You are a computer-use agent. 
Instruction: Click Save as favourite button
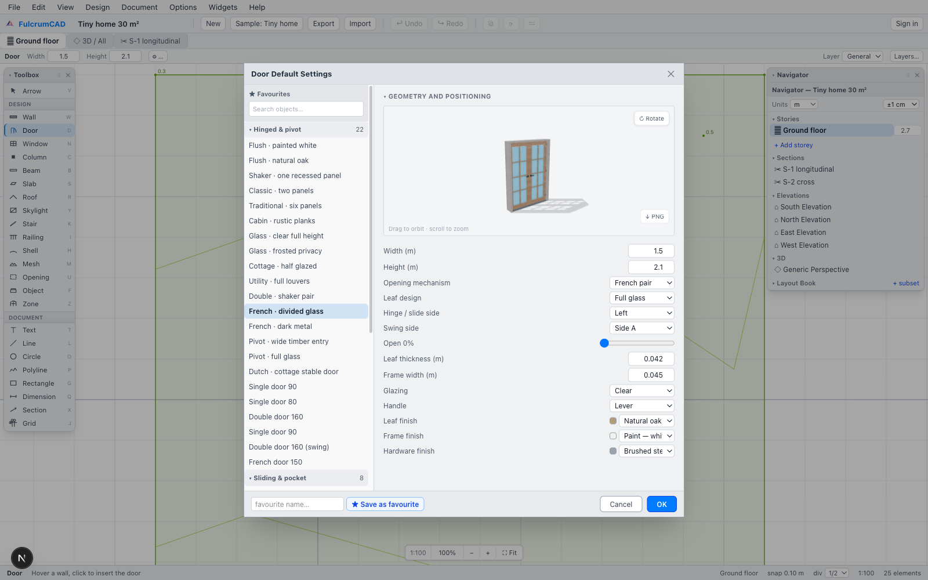[385, 504]
